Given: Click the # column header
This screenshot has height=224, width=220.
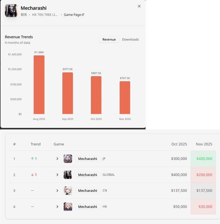Looking at the screenshot, I should point(14,144).
